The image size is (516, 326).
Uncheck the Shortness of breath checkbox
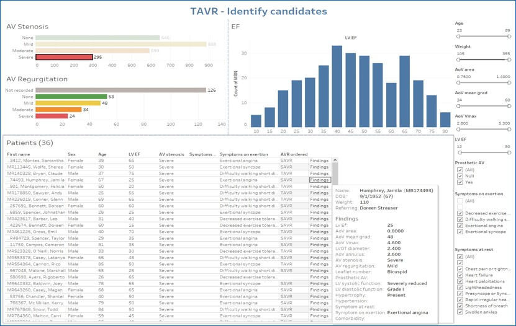click(x=460, y=306)
